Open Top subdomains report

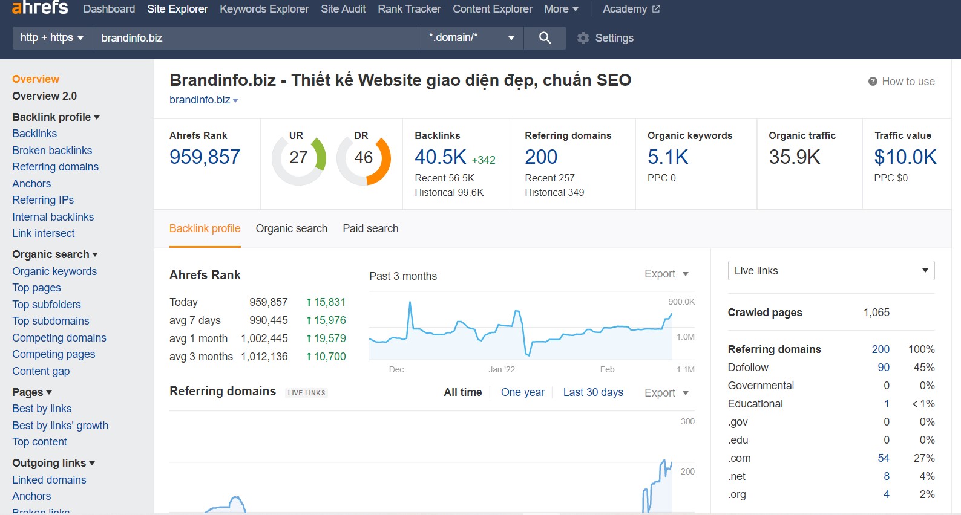[x=51, y=321]
